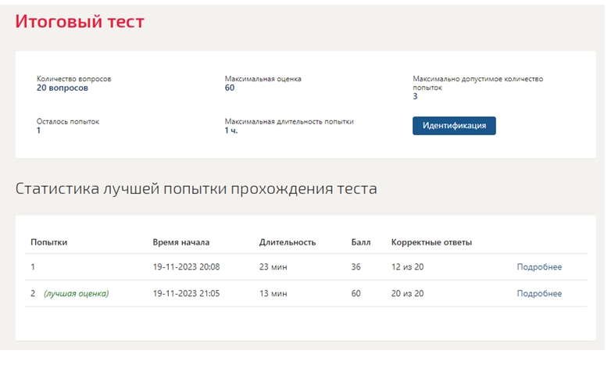Click the Идентификация button
The image size is (611, 372).
[x=454, y=126]
